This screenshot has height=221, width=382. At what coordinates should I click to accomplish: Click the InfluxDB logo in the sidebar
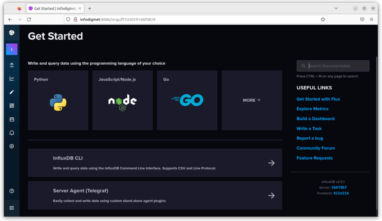(12, 33)
